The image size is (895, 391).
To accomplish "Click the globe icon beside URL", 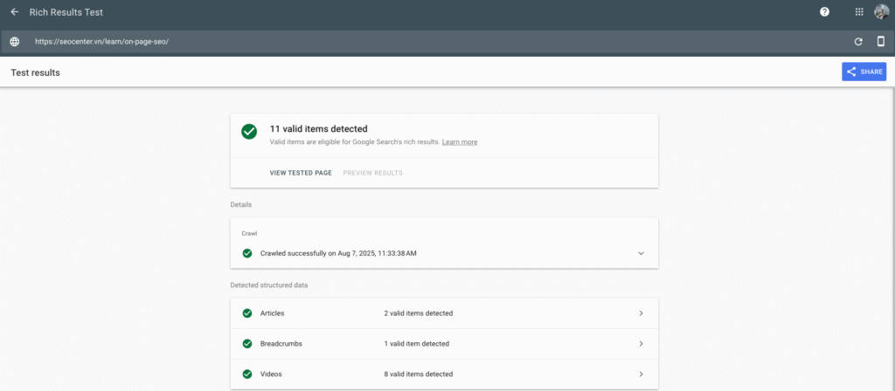I will click(14, 41).
